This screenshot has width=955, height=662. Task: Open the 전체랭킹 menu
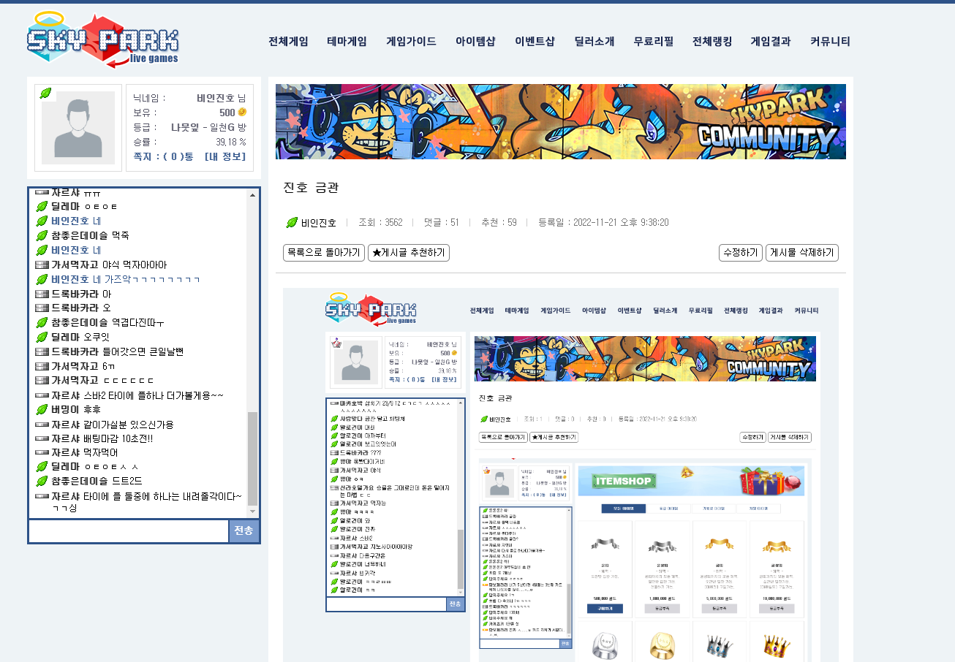point(712,42)
